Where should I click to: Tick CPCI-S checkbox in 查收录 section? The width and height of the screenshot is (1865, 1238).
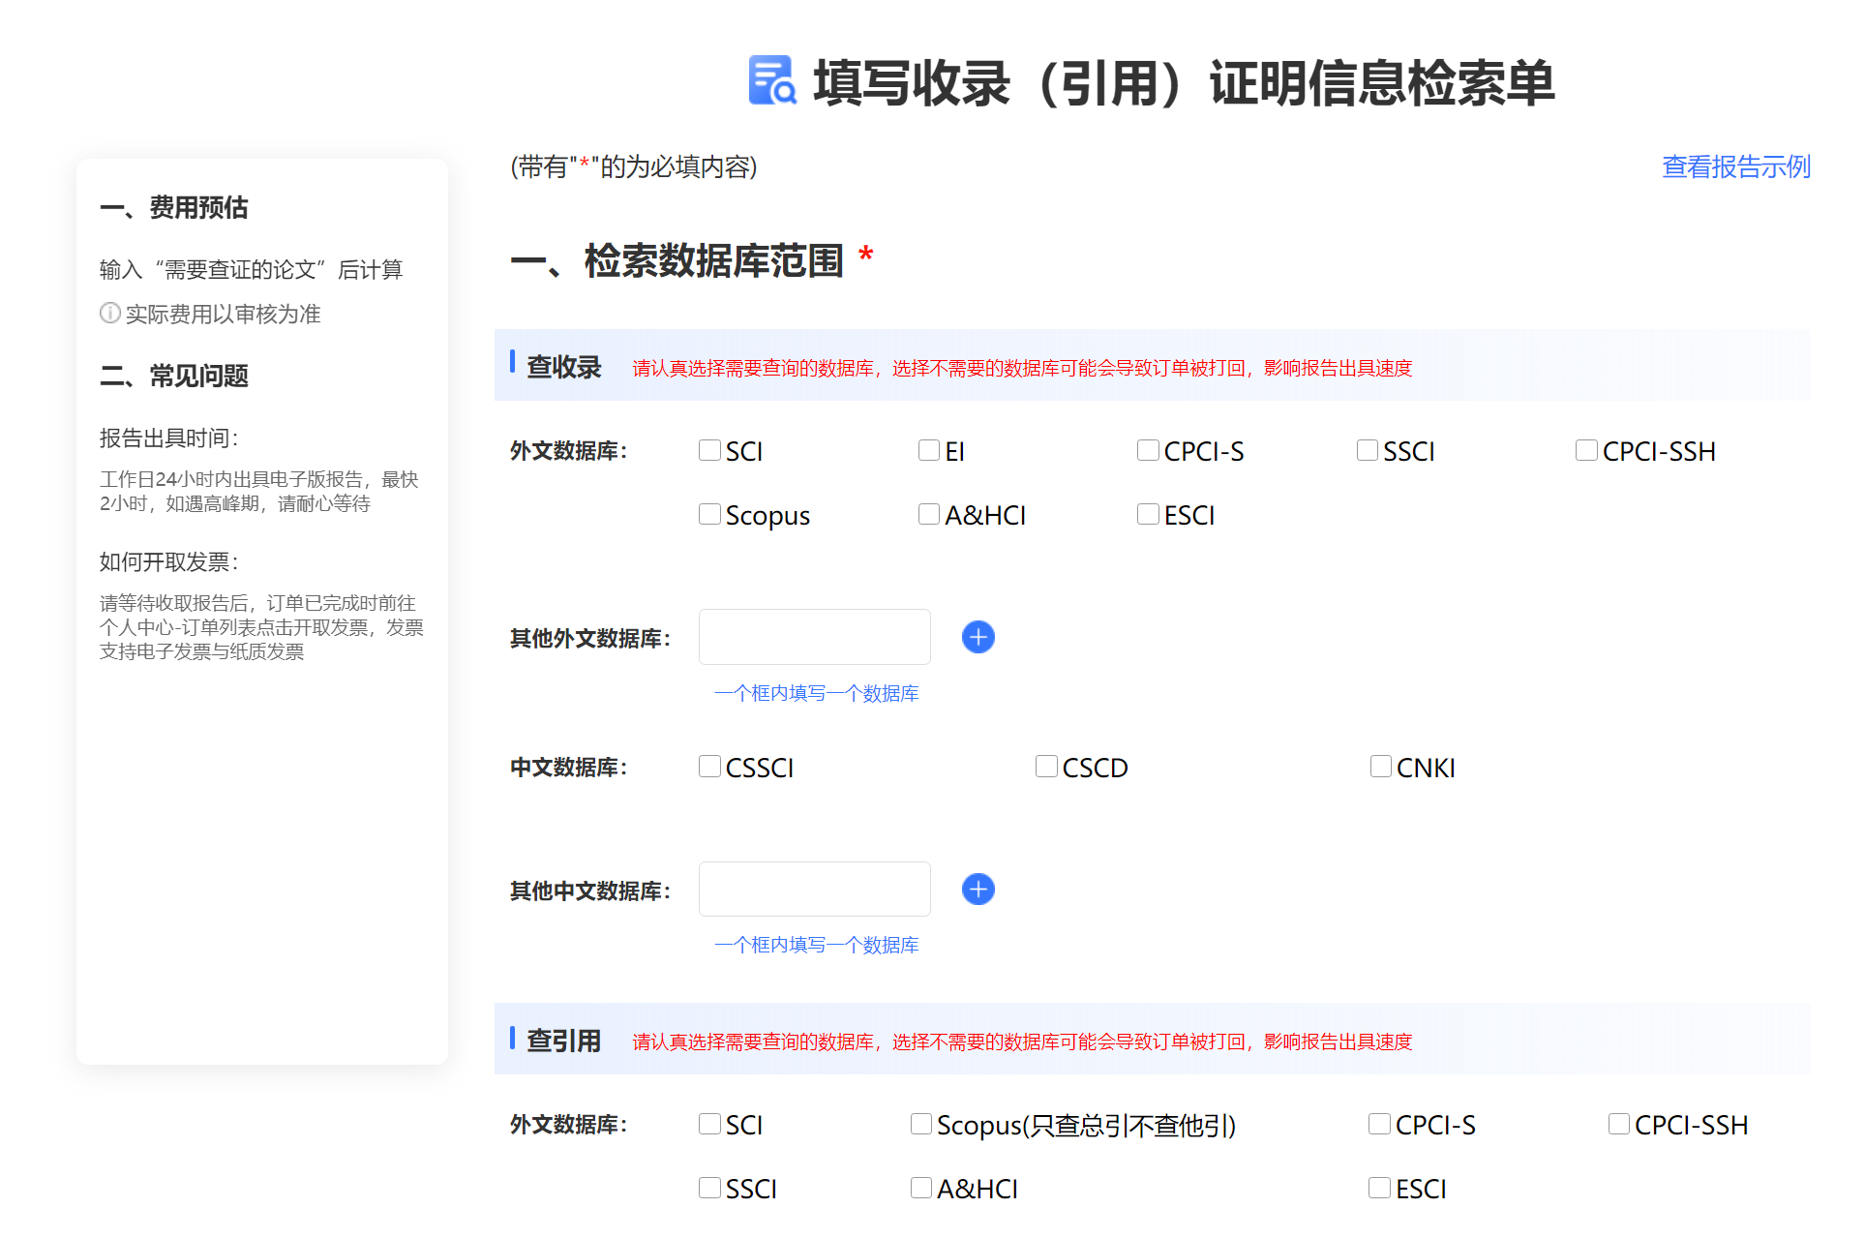[x=1148, y=450]
